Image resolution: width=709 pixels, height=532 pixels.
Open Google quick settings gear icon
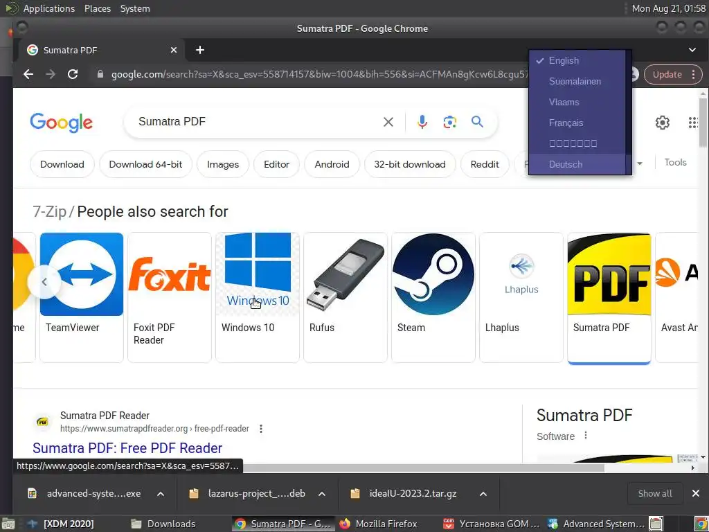pos(662,122)
